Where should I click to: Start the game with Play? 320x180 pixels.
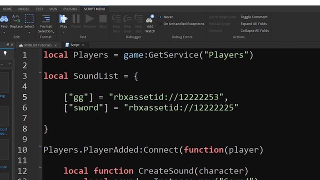pyautogui.click(x=63, y=21)
